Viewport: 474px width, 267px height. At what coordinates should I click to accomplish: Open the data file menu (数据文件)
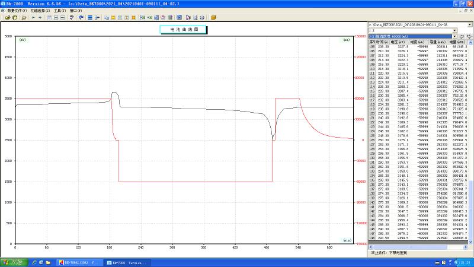[17, 11]
